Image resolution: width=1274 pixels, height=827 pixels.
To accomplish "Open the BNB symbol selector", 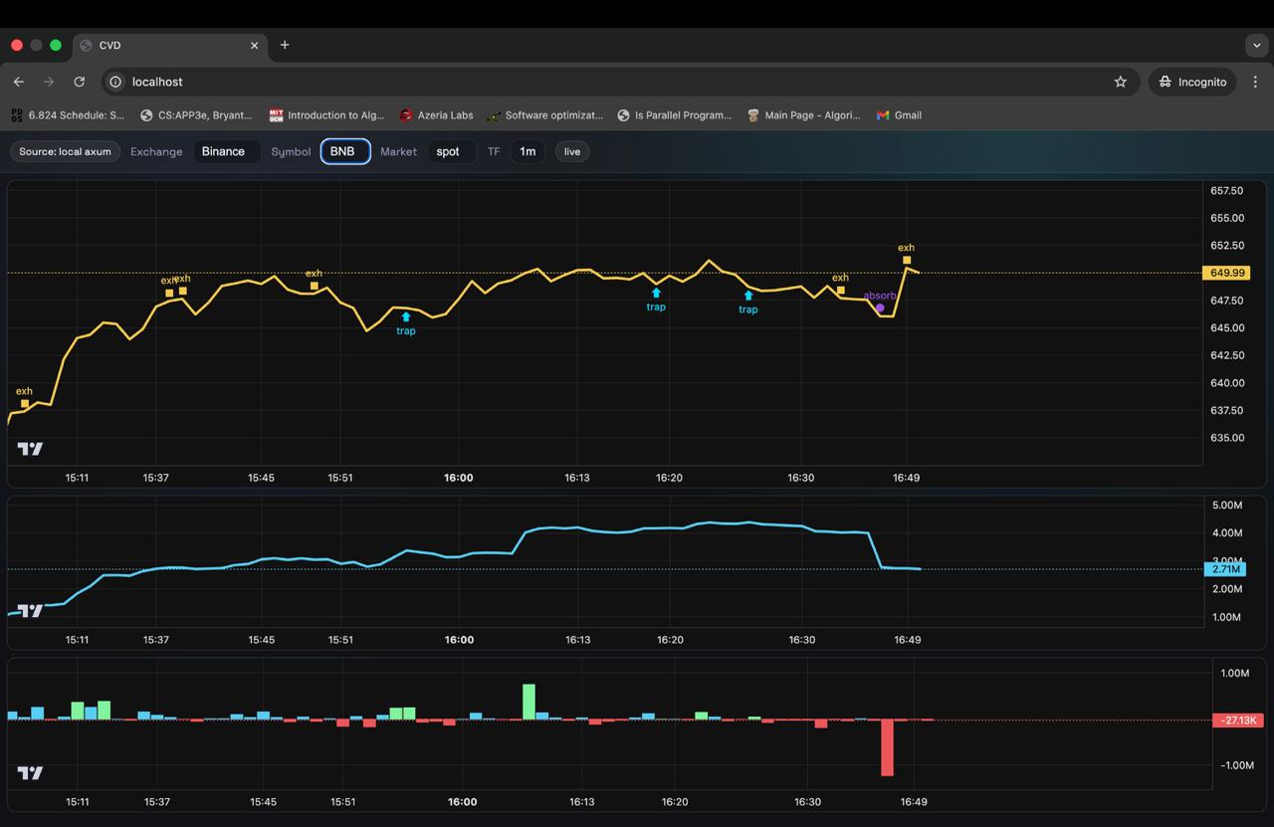I will 344,151.
